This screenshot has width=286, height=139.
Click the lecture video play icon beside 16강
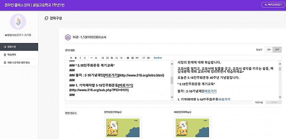pyautogui.click(x=67, y=37)
